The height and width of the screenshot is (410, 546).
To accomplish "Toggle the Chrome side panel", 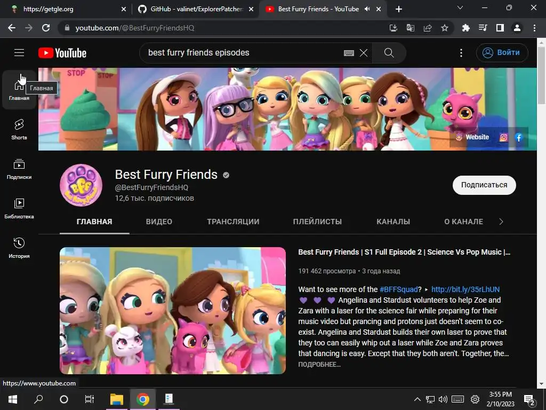I will coord(500,28).
